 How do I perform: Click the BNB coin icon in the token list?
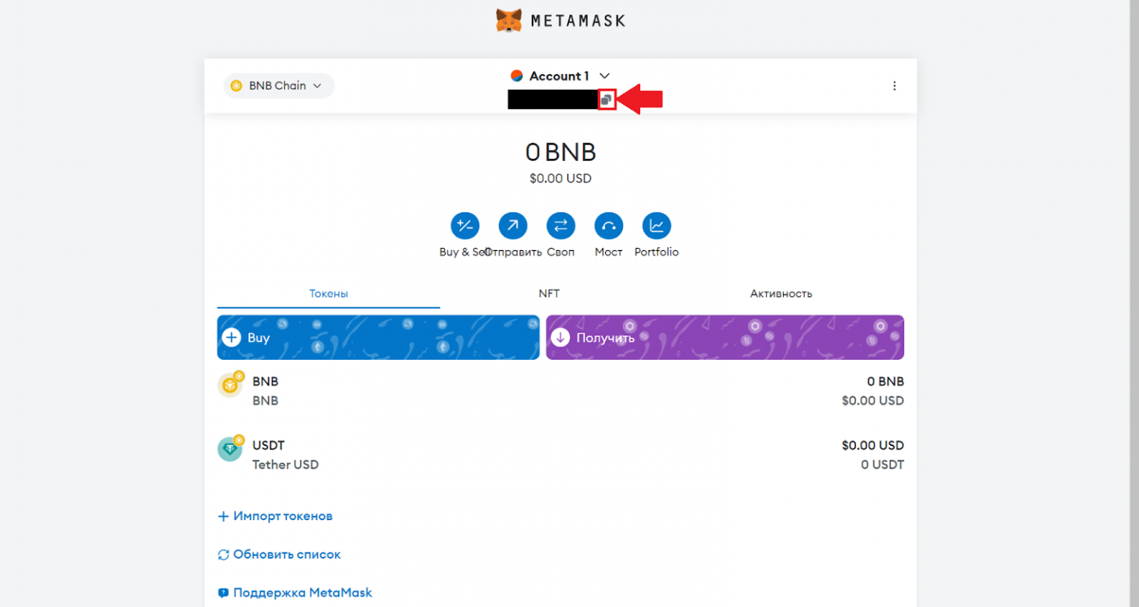(231, 385)
